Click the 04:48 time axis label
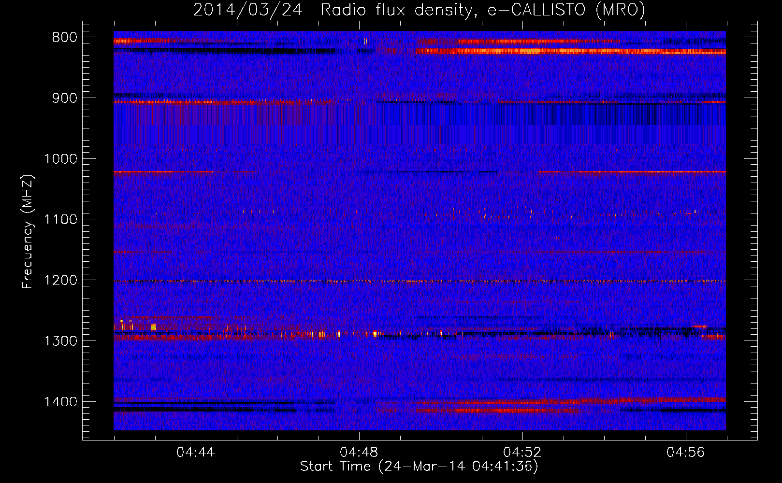Screen dimensions: 782x483 click(359, 453)
